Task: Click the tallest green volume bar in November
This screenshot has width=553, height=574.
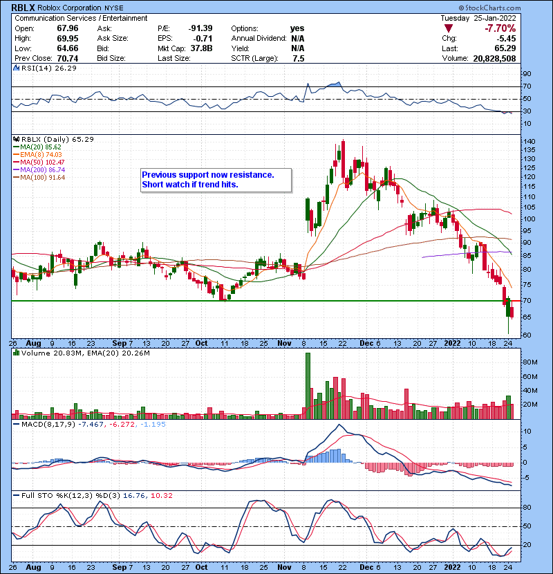Action: tap(308, 386)
